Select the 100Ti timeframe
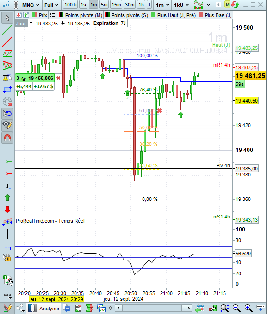This screenshot has width=267, height=315. (71, 5)
